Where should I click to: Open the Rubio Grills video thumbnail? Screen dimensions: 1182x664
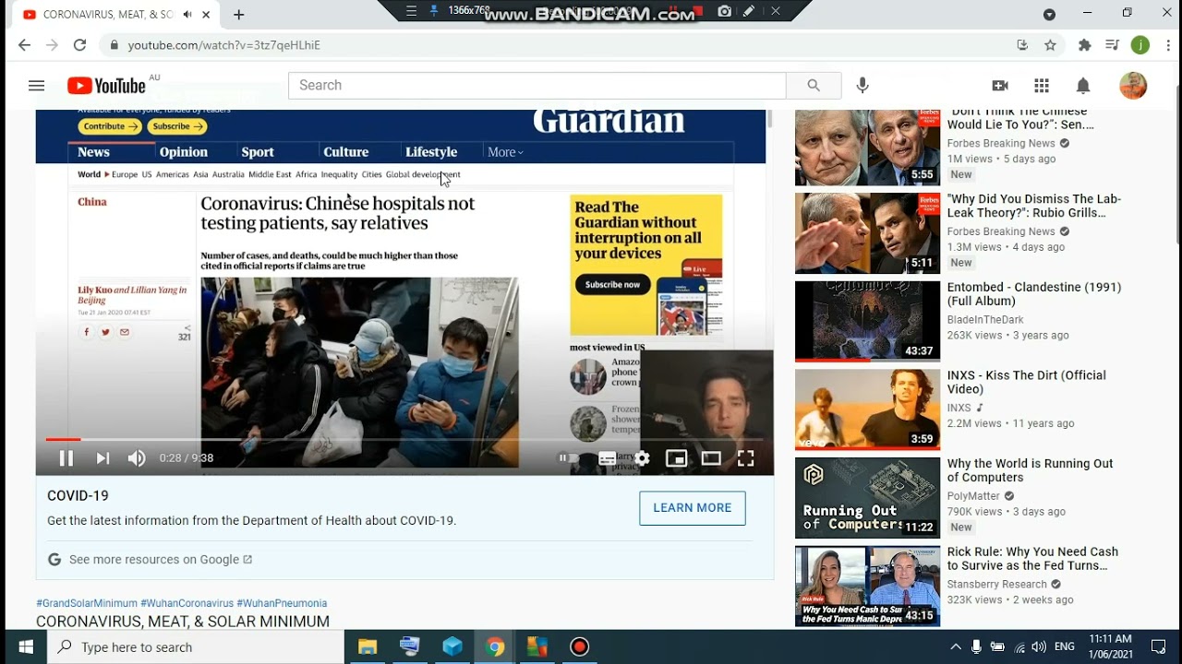867,233
